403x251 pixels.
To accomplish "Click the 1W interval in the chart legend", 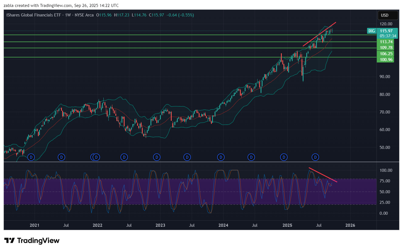I will (68, 15).
